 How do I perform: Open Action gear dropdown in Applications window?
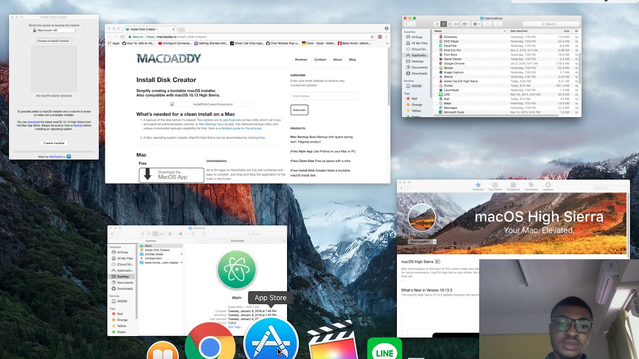476,24
